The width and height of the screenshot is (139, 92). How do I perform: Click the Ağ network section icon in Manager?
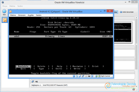tap(33, 81)
